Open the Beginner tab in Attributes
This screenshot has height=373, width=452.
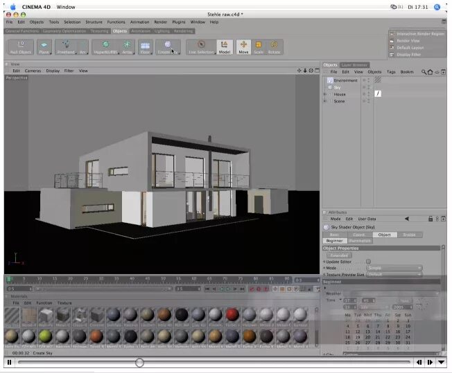tap(334, 241)
